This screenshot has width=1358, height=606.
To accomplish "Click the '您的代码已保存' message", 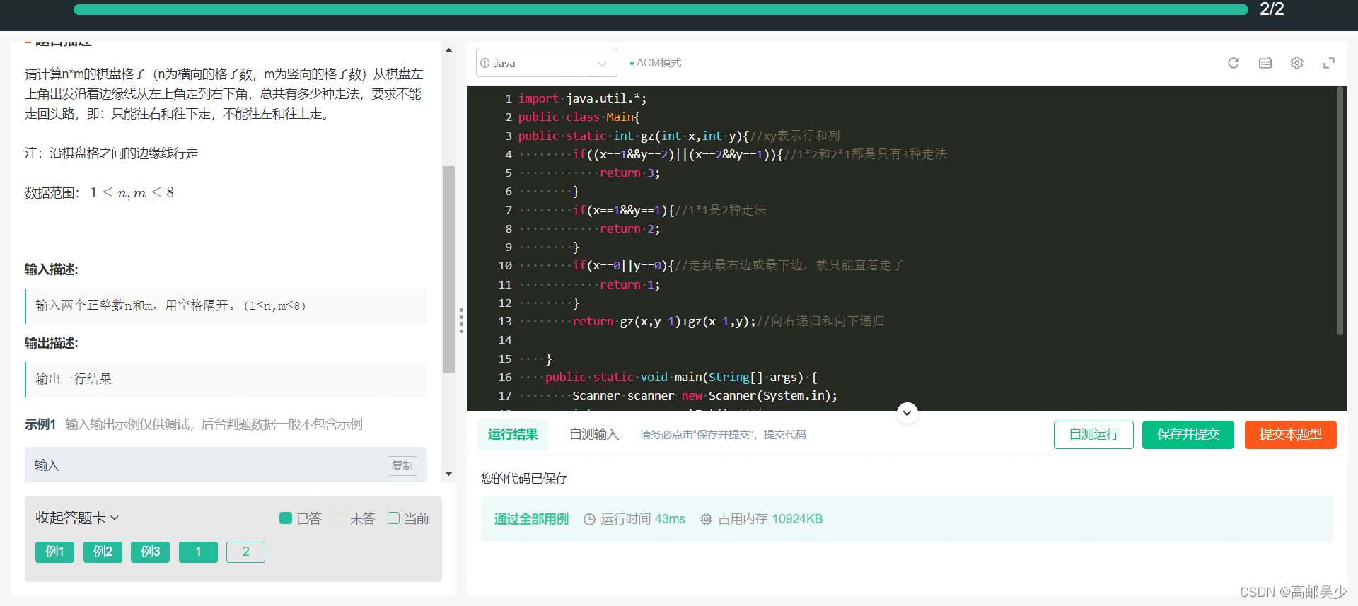I will [524, 479].
